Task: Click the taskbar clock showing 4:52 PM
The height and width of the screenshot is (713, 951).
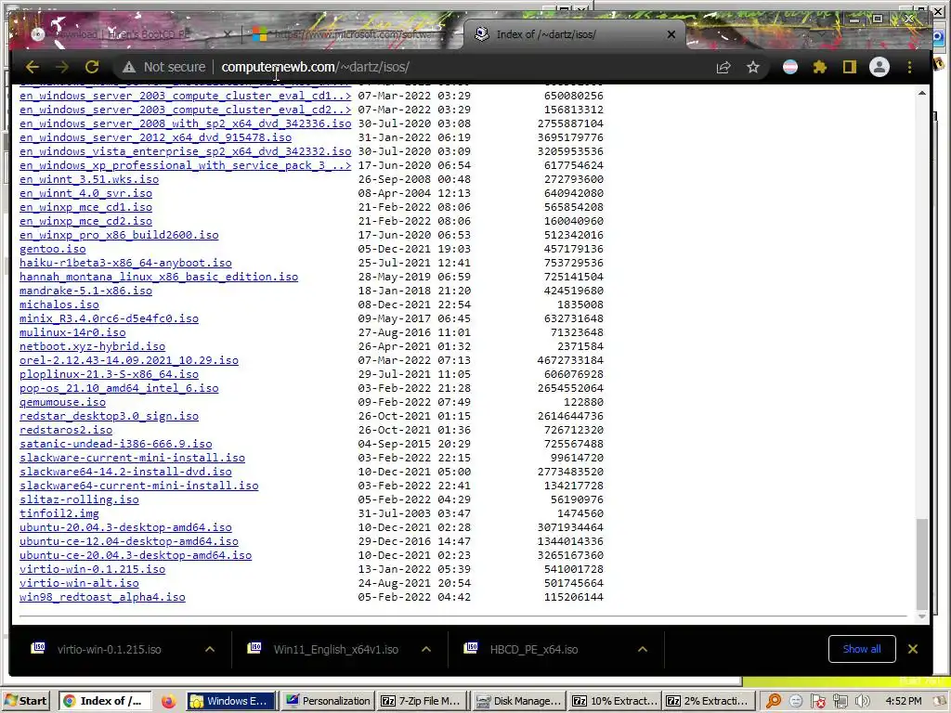Action: [904, 701]
